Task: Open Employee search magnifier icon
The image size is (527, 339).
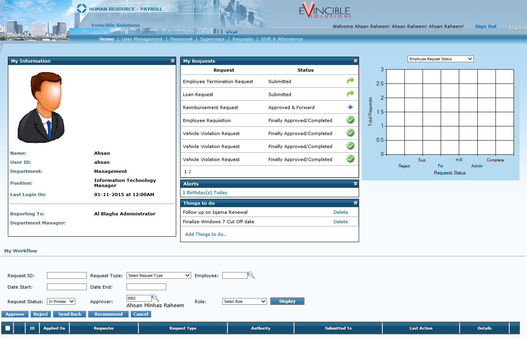Action: click(x=251, y=276)
